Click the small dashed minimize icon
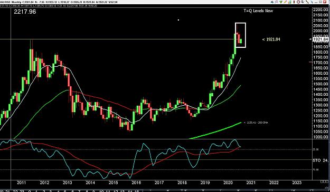This screenshot has width=330, height=192. tap(316, 3)
